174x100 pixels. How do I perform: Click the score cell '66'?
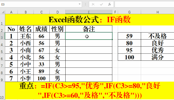pos(41,36)
